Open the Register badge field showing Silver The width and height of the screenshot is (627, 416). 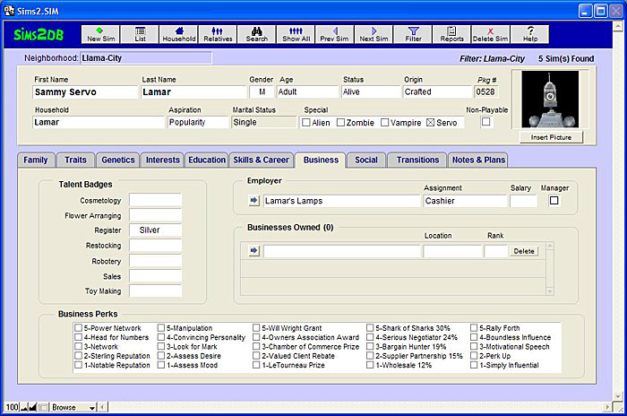pos(155,230)
